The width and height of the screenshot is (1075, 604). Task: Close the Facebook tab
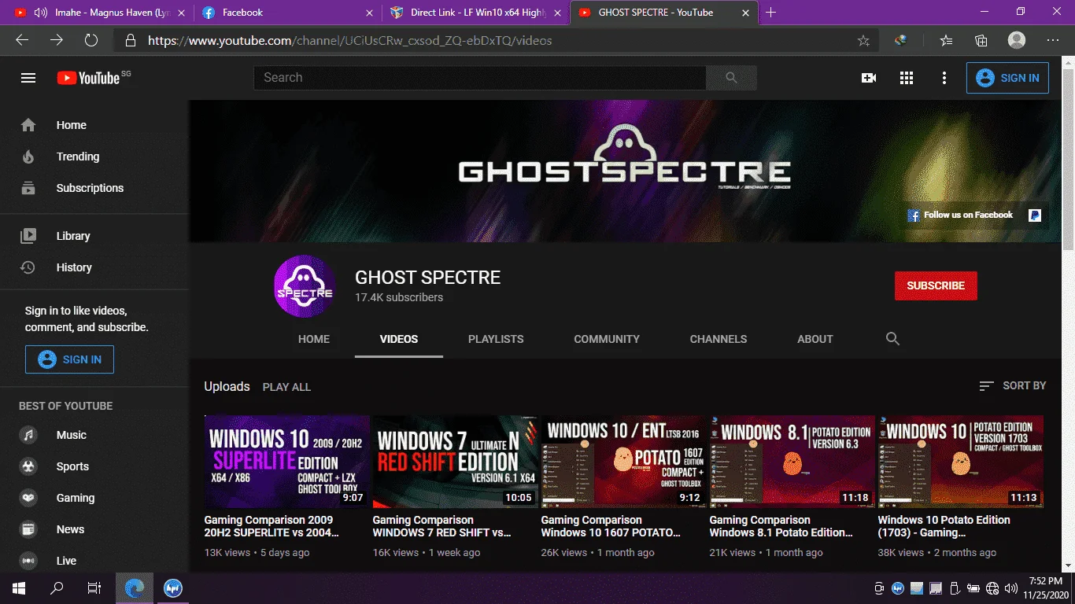(x=370, y=13)
